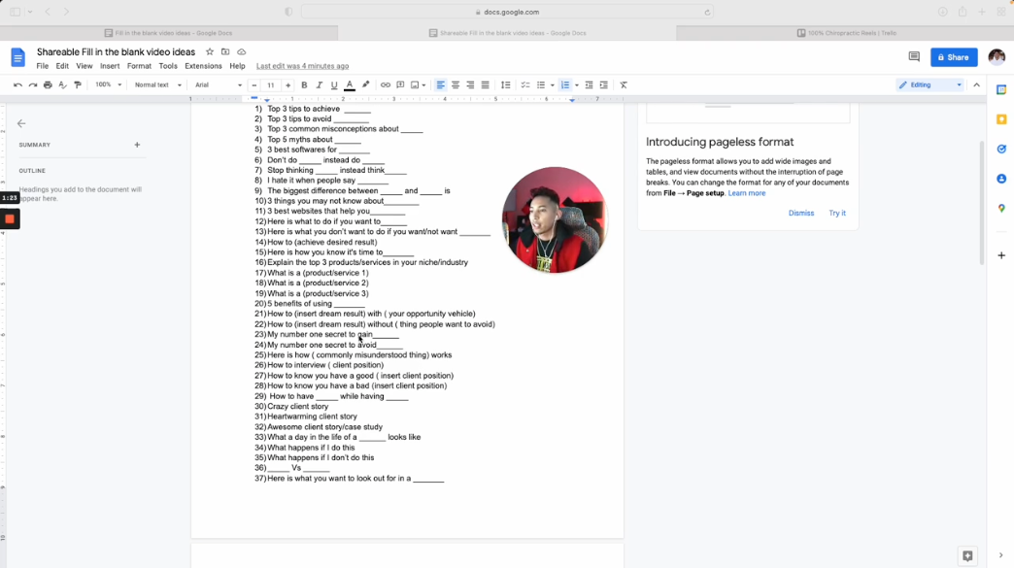Open comment history next to Share
The image size is (1014, 568).
tap(914, 57)
